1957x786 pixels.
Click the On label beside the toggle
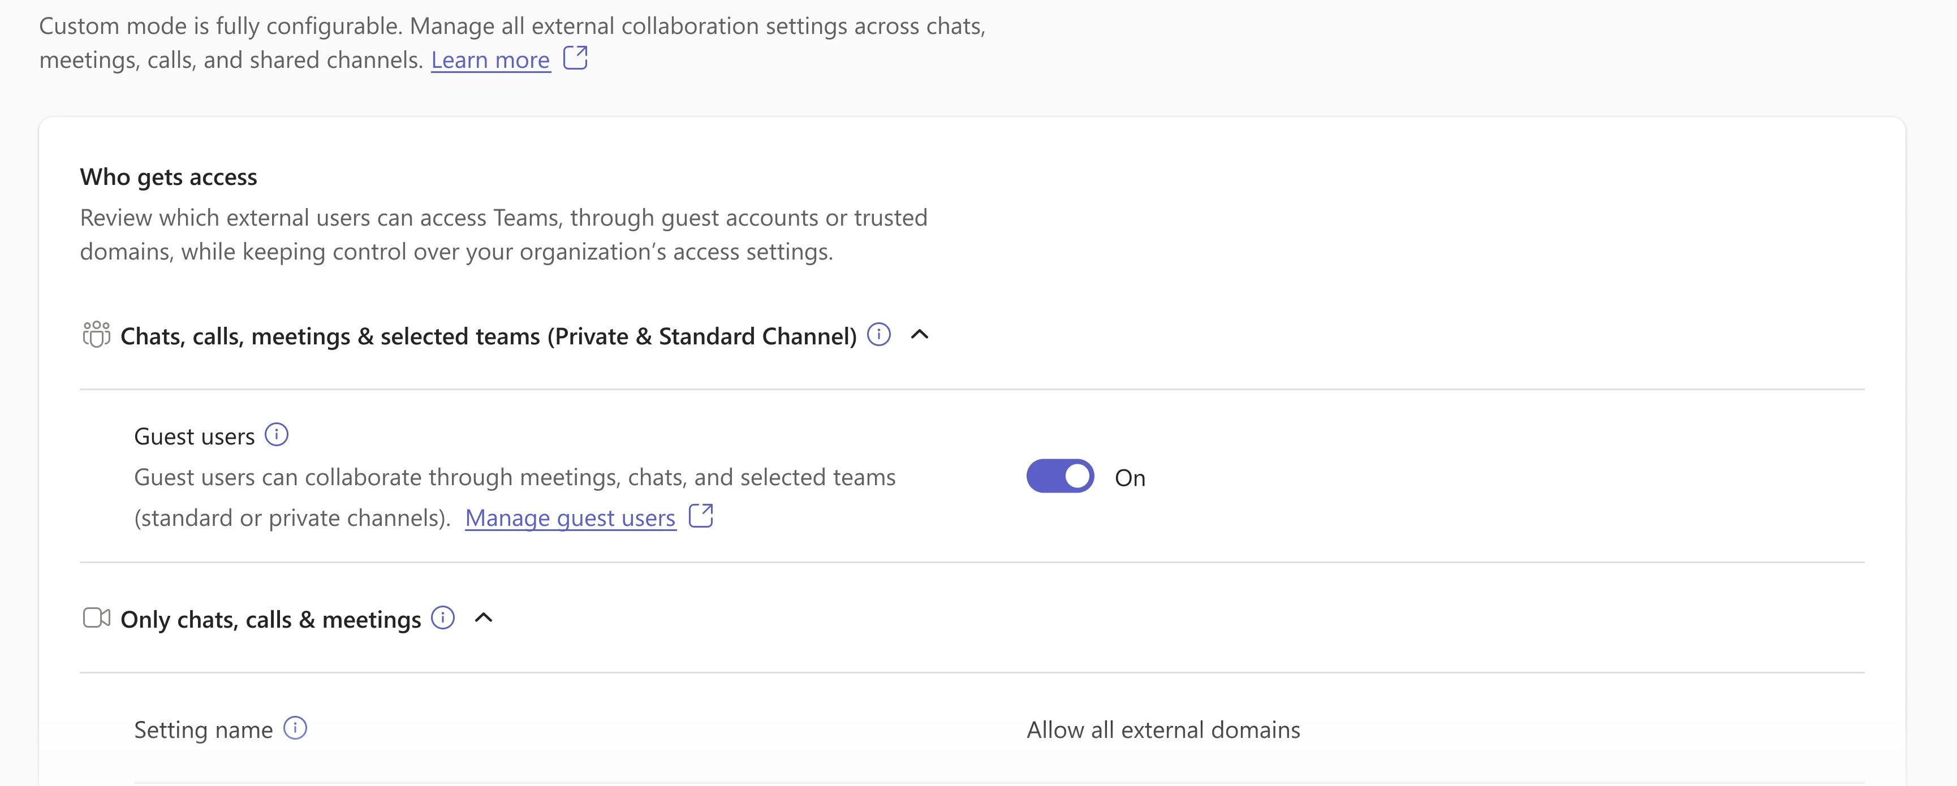(1130, 478)
